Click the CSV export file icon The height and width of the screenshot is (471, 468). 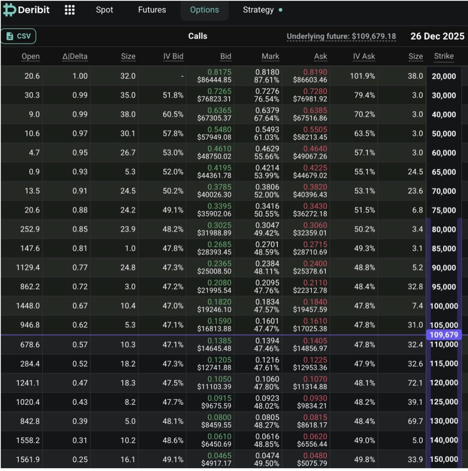click(x=10, y=36)
